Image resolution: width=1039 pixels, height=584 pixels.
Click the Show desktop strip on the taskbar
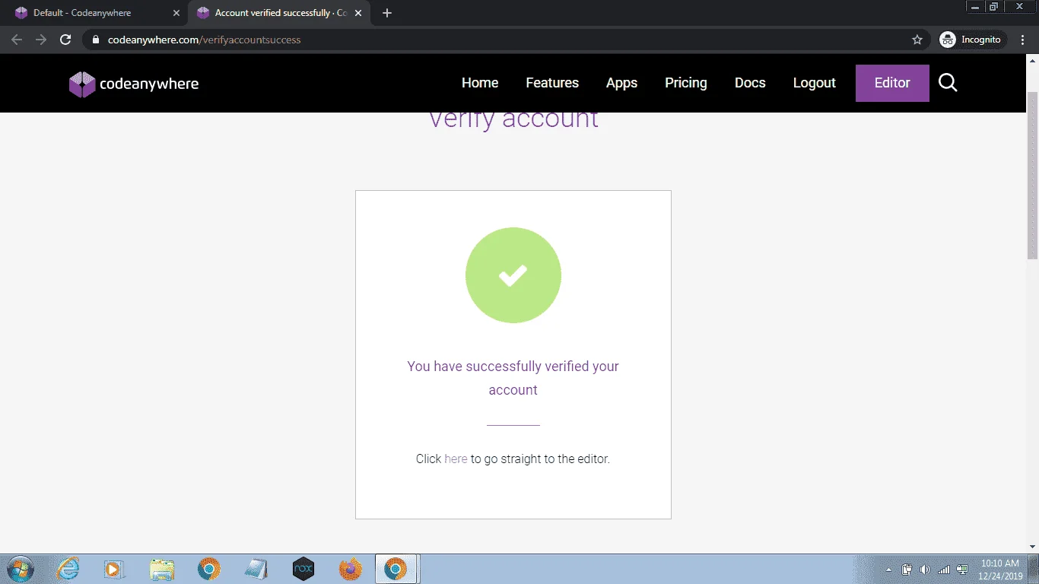tap(1034, 569)
